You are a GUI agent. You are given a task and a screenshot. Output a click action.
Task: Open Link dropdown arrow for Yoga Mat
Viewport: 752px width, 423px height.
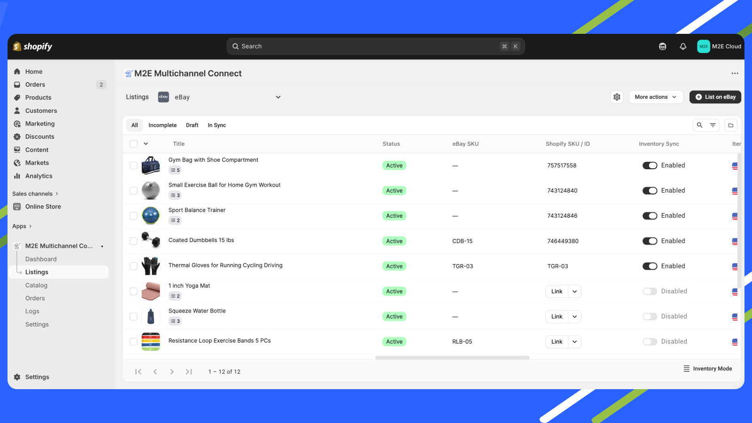(575, 291)
